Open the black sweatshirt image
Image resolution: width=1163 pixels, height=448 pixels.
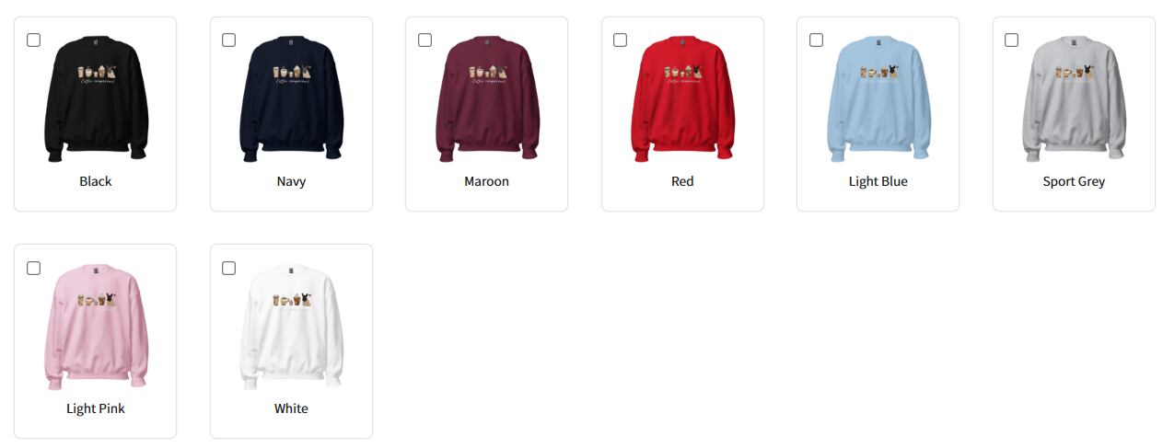tap(96, 99)
